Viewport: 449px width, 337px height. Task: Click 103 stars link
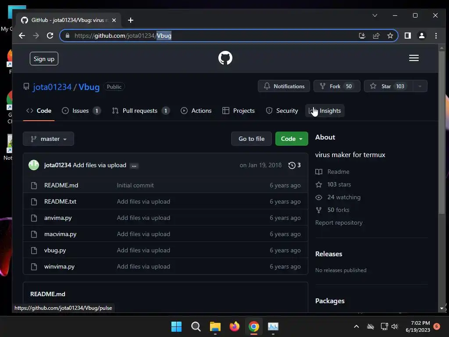(x=333, y=185)
